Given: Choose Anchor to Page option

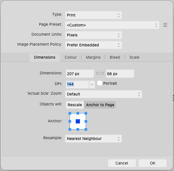Looking at the screenshot, I should pyautogui.click(x=100, y=105).
